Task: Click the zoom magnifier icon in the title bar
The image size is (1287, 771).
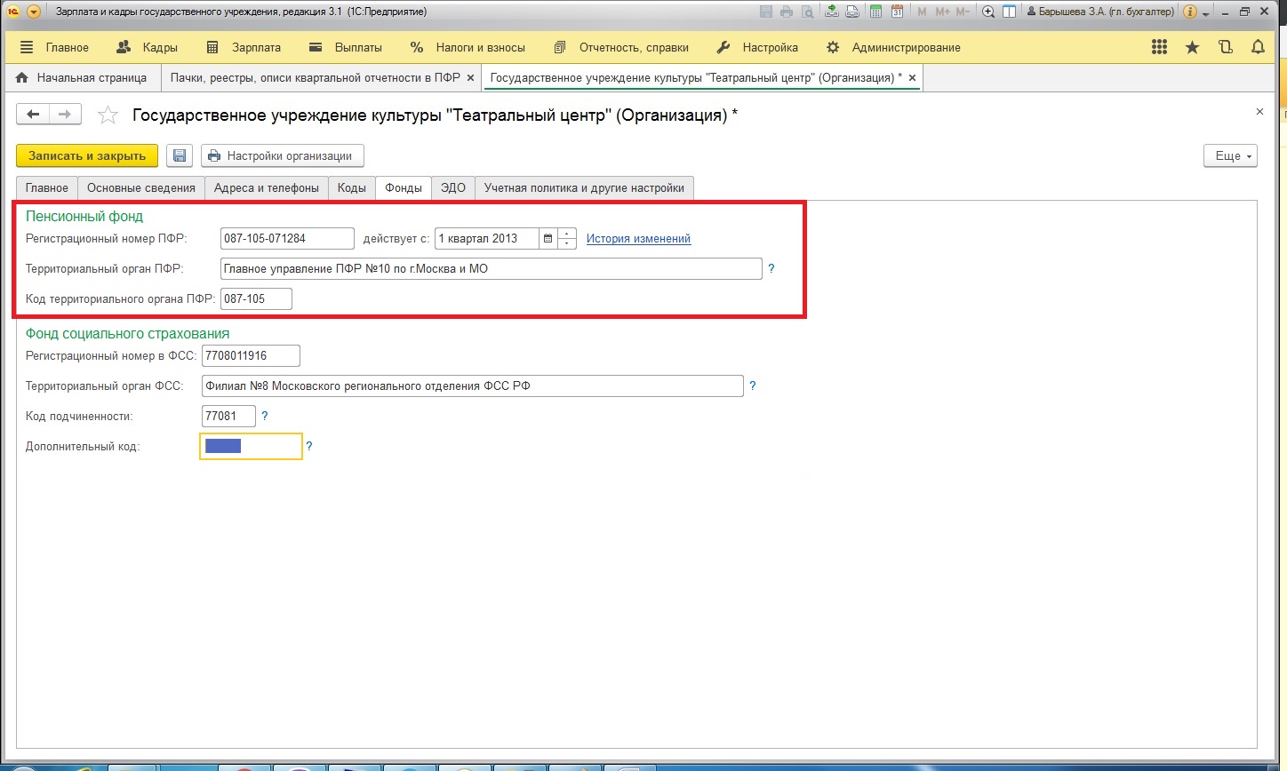Action: pyautogui.click(x=987, y=12)
